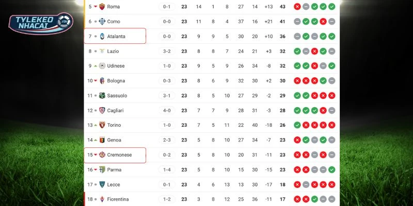413x206 pixels.
Task: Open the Cremonese team name link
Action: 120,155
